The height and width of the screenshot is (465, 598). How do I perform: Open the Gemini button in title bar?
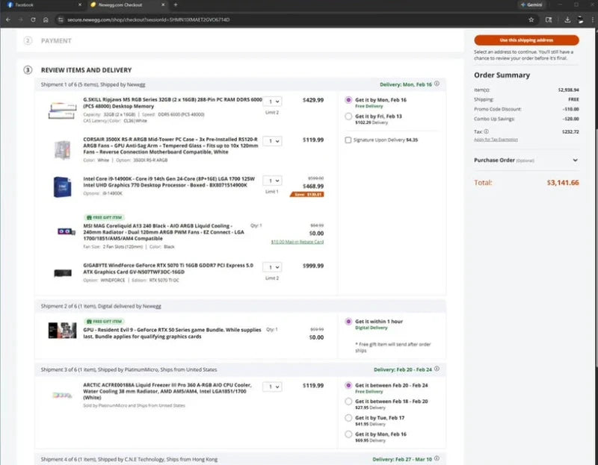coord(531,5)
